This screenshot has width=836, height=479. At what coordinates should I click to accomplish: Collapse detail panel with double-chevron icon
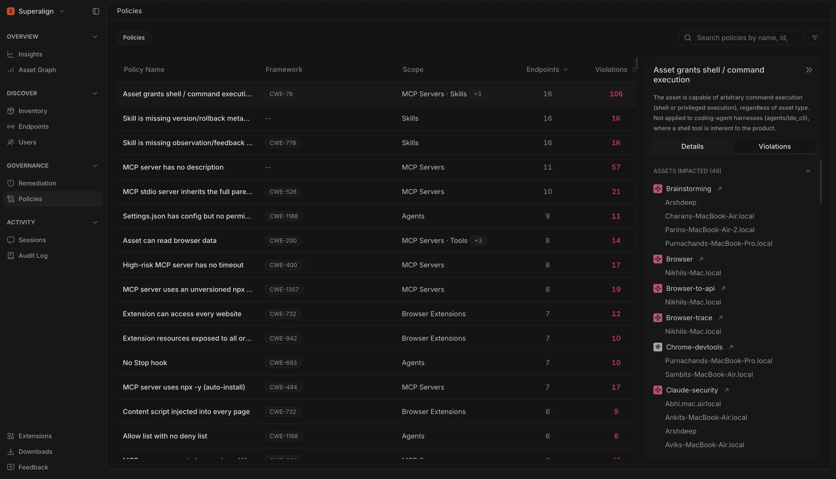[809, 70]
